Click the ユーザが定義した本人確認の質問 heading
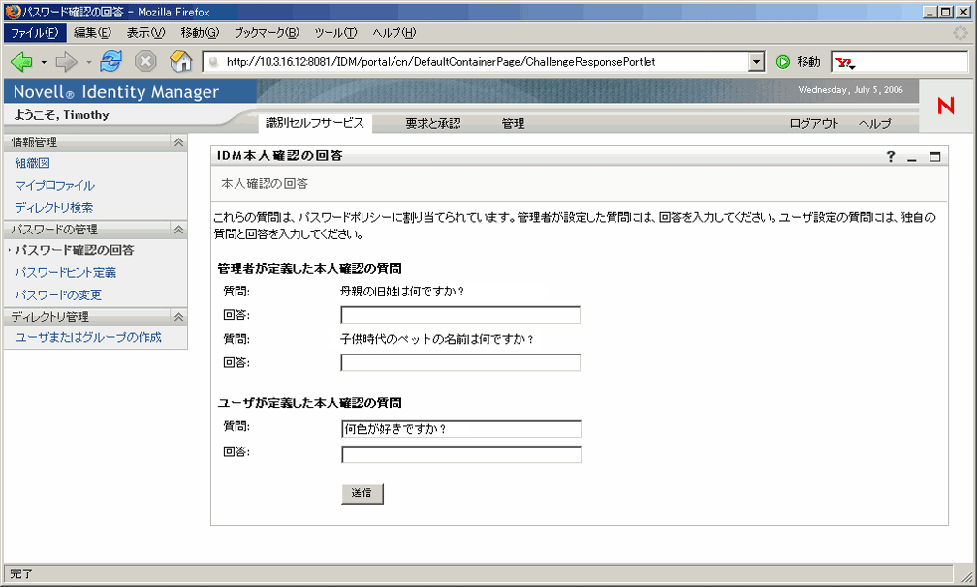This screenshot has width=977, height=587. click(310, 403)
